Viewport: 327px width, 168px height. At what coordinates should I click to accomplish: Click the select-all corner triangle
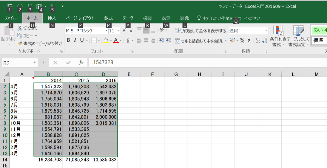(7, 74)
